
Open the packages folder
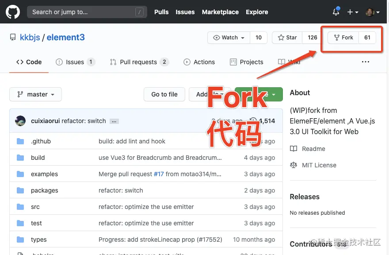pos(44,190)
